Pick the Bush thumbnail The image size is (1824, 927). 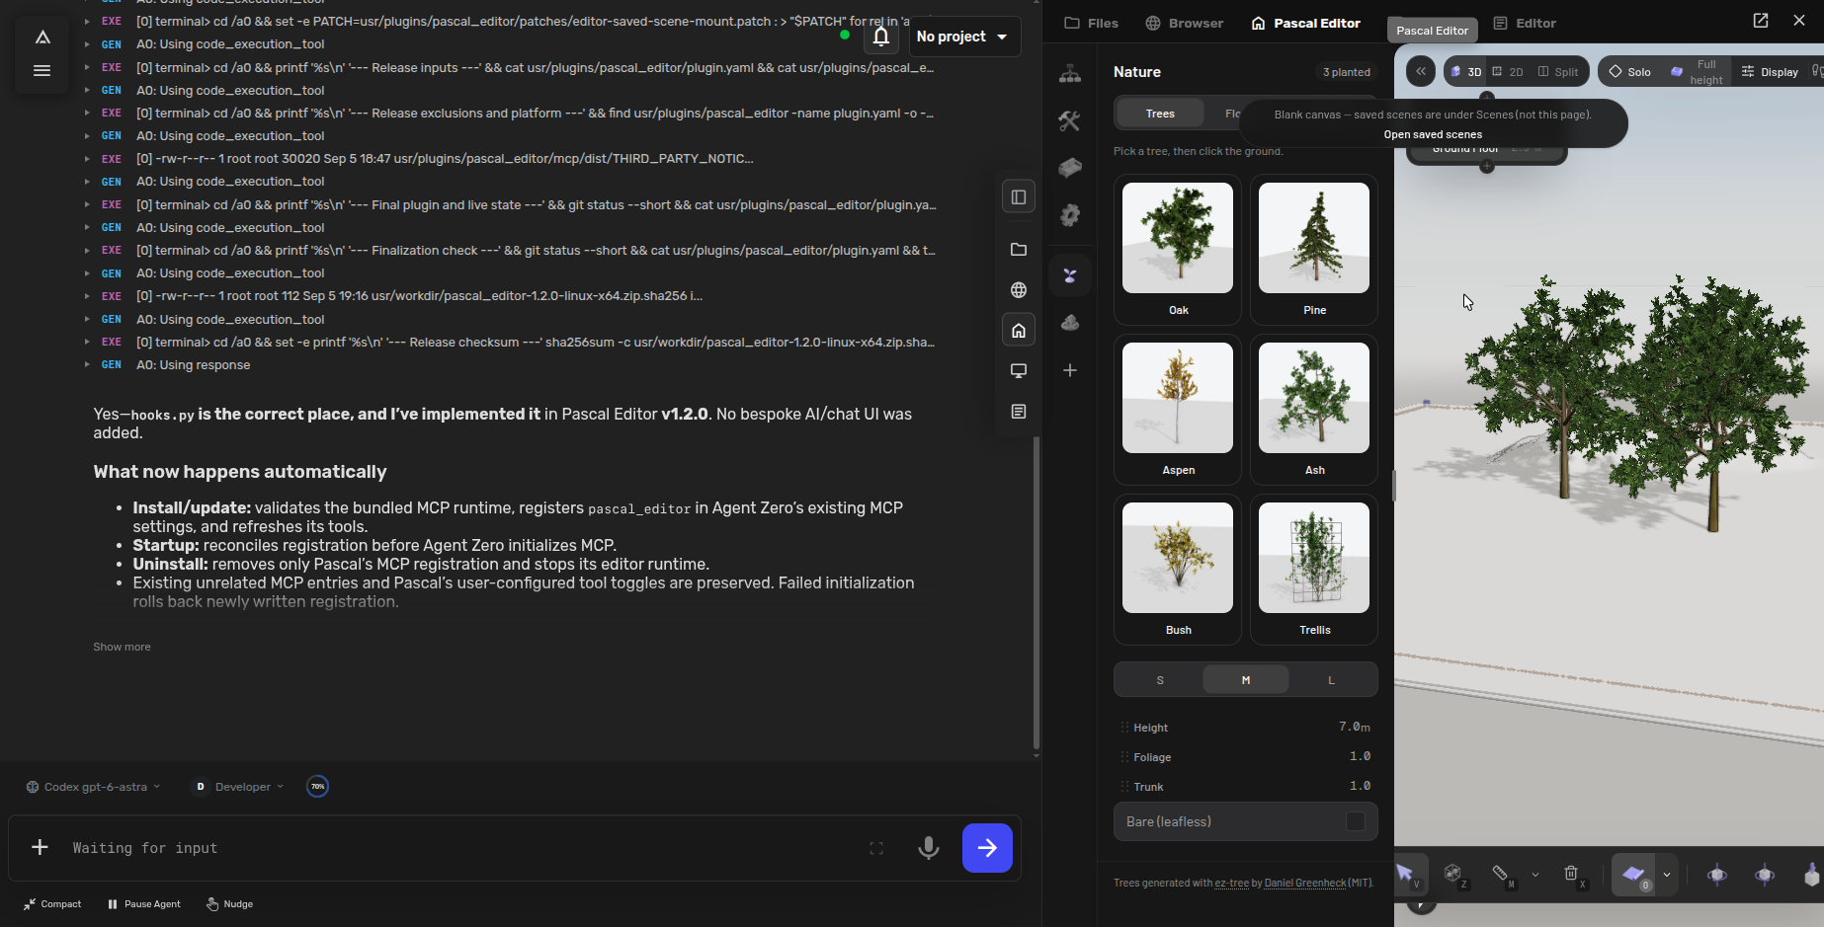coord(1178,570)
